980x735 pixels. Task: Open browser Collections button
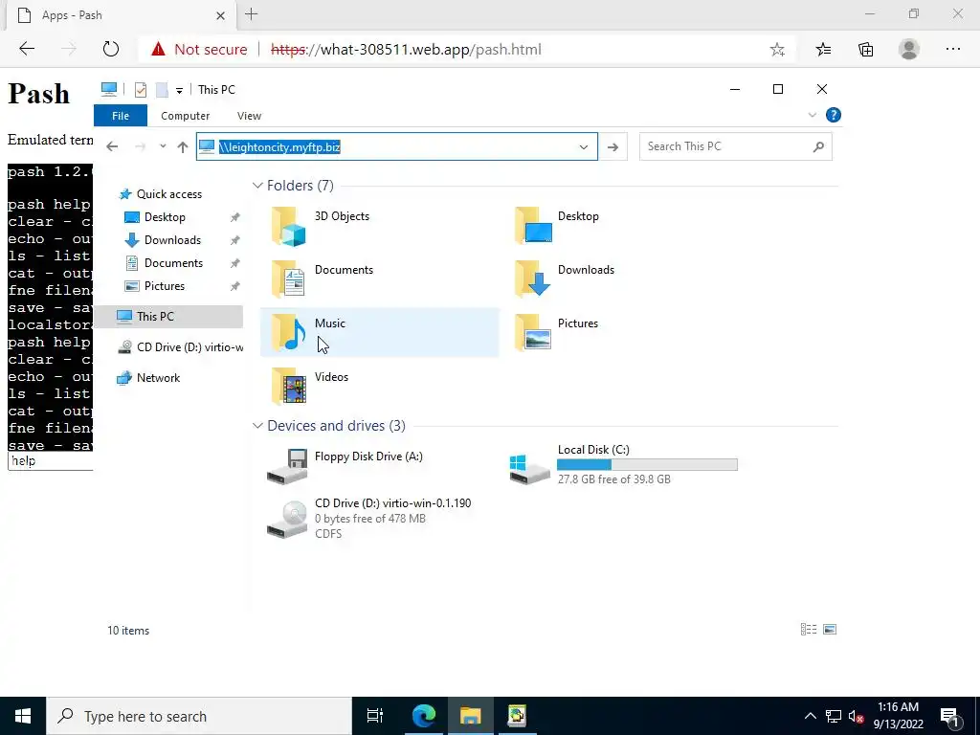coord(865,50)
